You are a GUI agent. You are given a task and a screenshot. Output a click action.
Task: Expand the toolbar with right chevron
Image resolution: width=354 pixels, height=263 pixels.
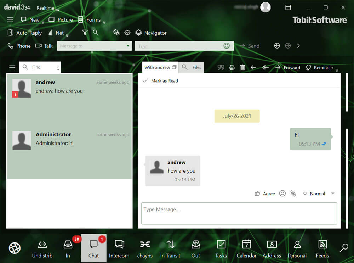298,46
